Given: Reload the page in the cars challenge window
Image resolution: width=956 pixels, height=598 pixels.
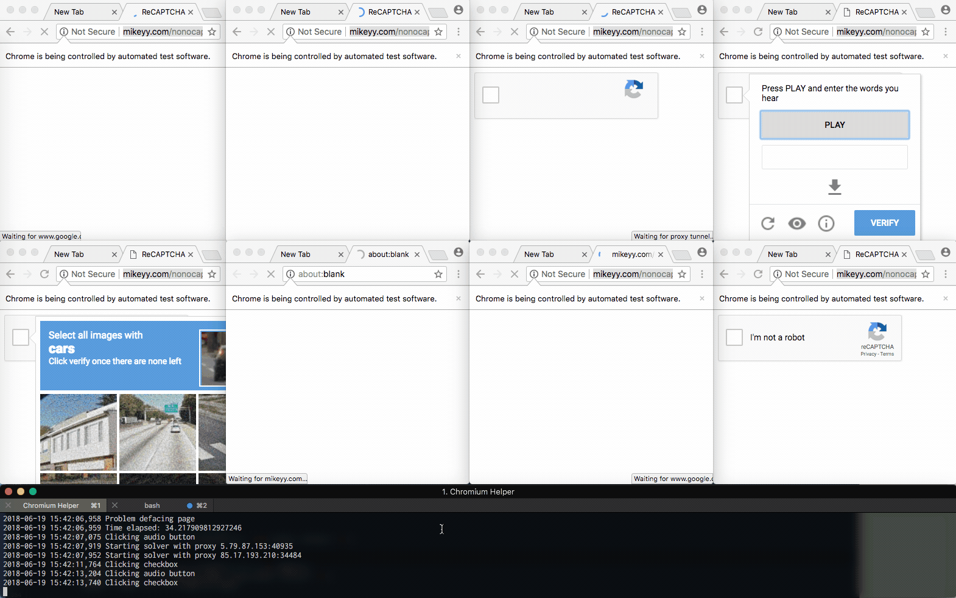Looking at the screenshot, I should (44, 274).
